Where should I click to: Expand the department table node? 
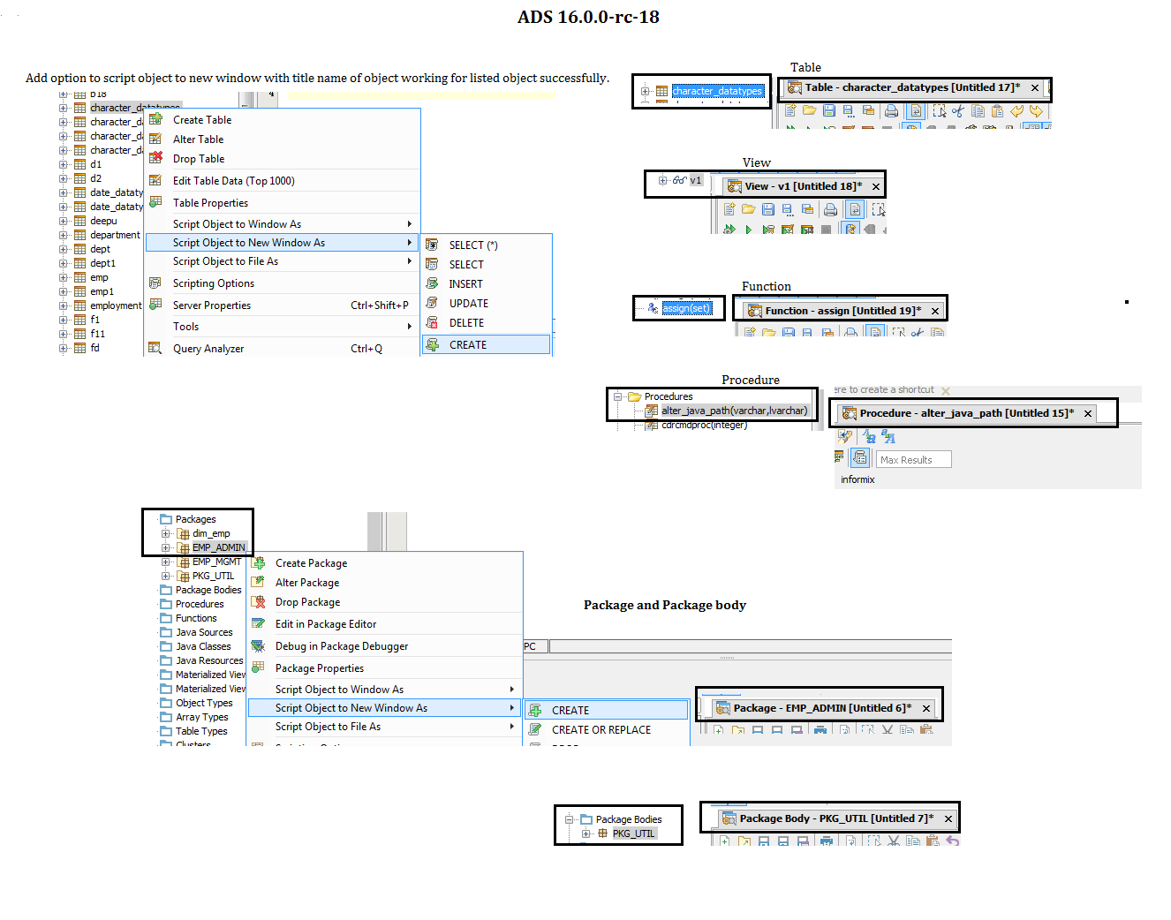coord(64,235)
